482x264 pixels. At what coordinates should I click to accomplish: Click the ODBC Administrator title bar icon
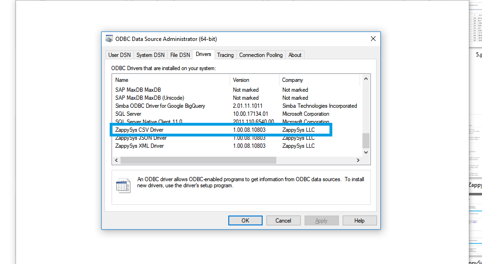[x=109, y=39]
